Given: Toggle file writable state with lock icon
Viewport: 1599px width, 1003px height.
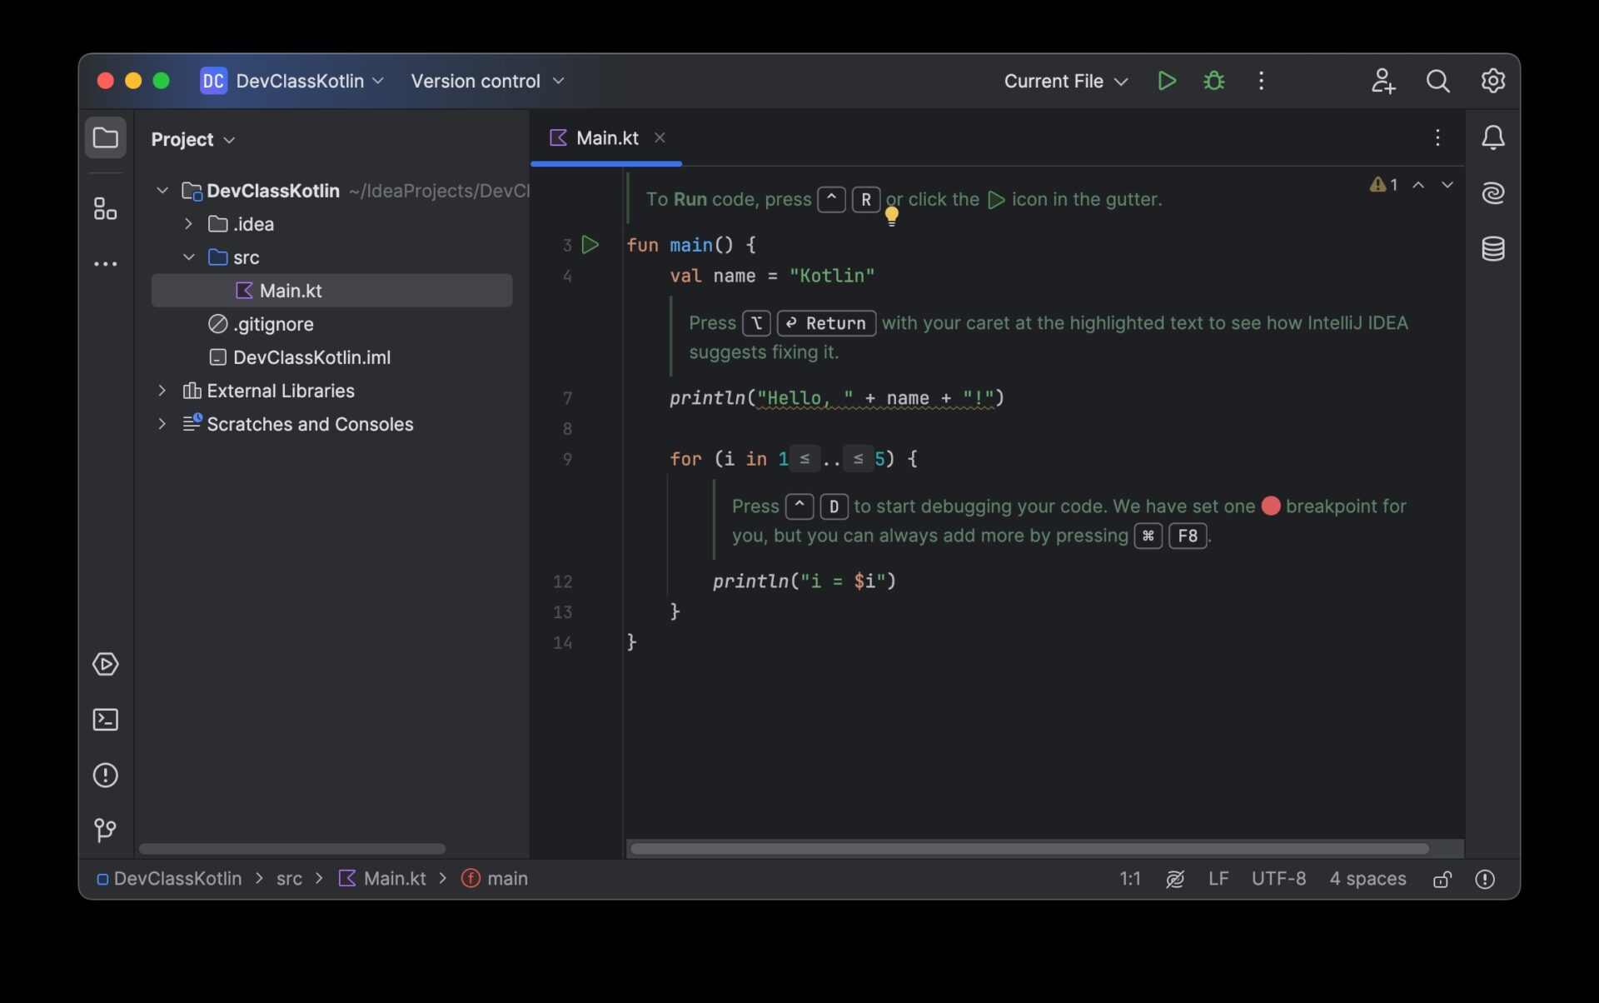Looking at the screenshot, I should click(1442, 879).
